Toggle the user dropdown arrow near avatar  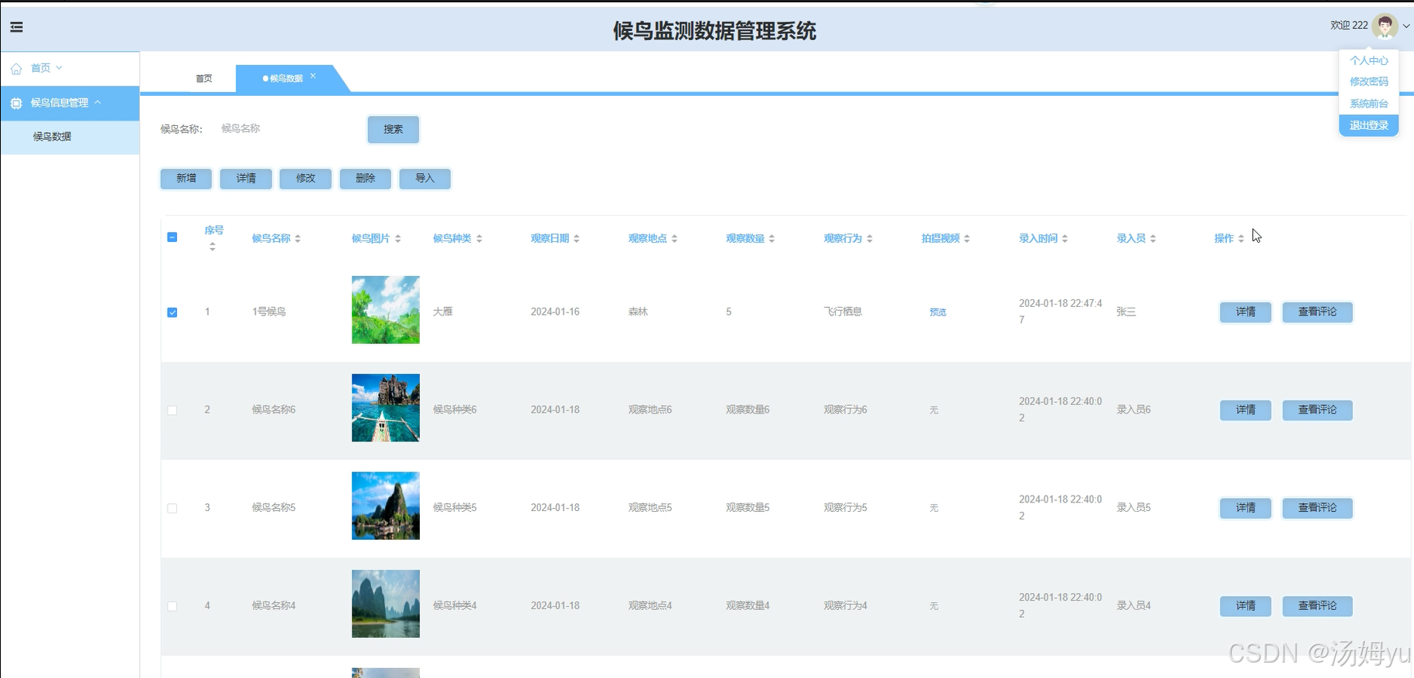coord(1406,26)
